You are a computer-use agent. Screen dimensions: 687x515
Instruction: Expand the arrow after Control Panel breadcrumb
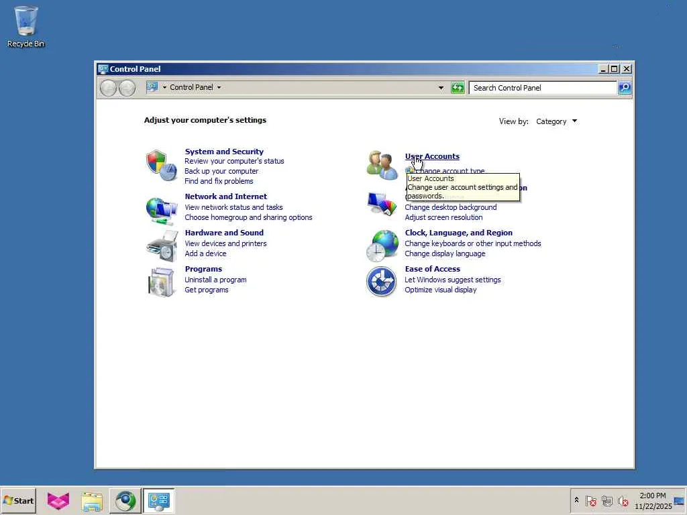tap(219, 87)
